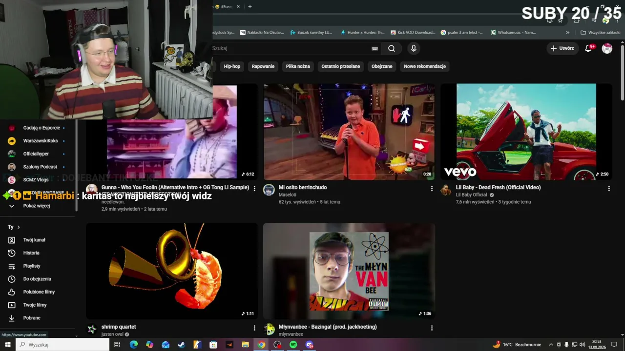Select the Nowe rekomendacje filter chip

click(x=425, y=66)
